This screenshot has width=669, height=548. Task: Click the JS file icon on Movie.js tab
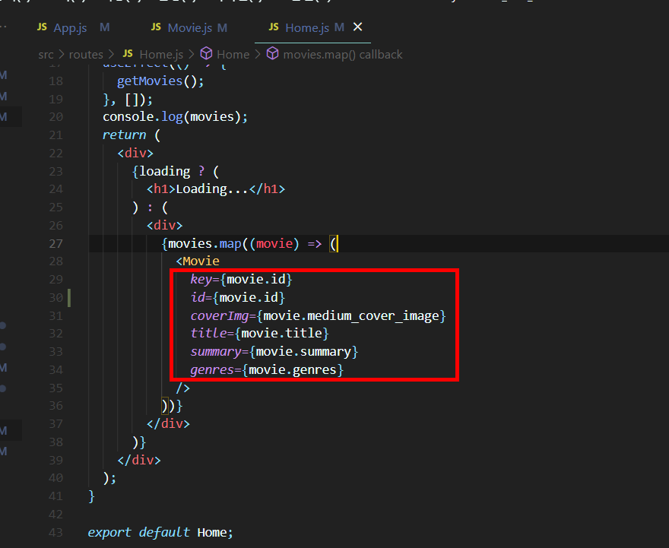pyautogui.click(x=156, y=27)
